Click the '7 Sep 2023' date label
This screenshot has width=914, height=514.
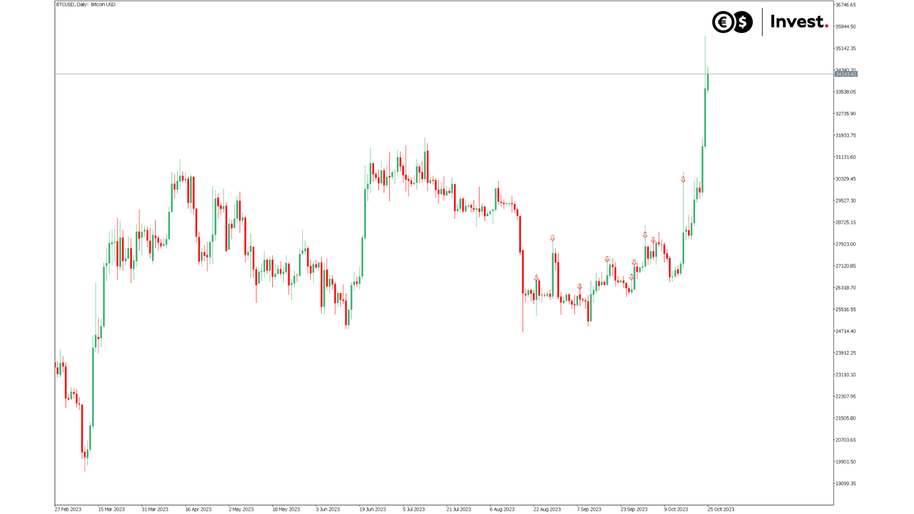tap(589, 509)
